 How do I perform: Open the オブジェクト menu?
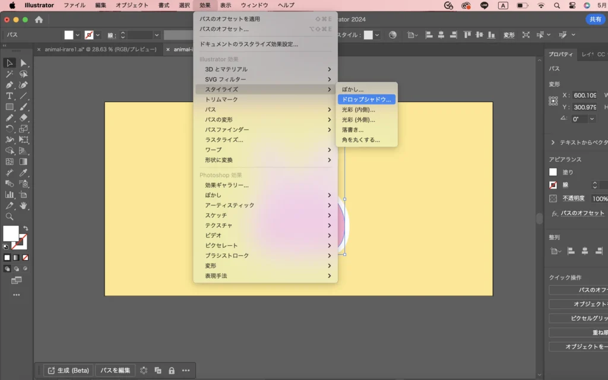point(132,5)
